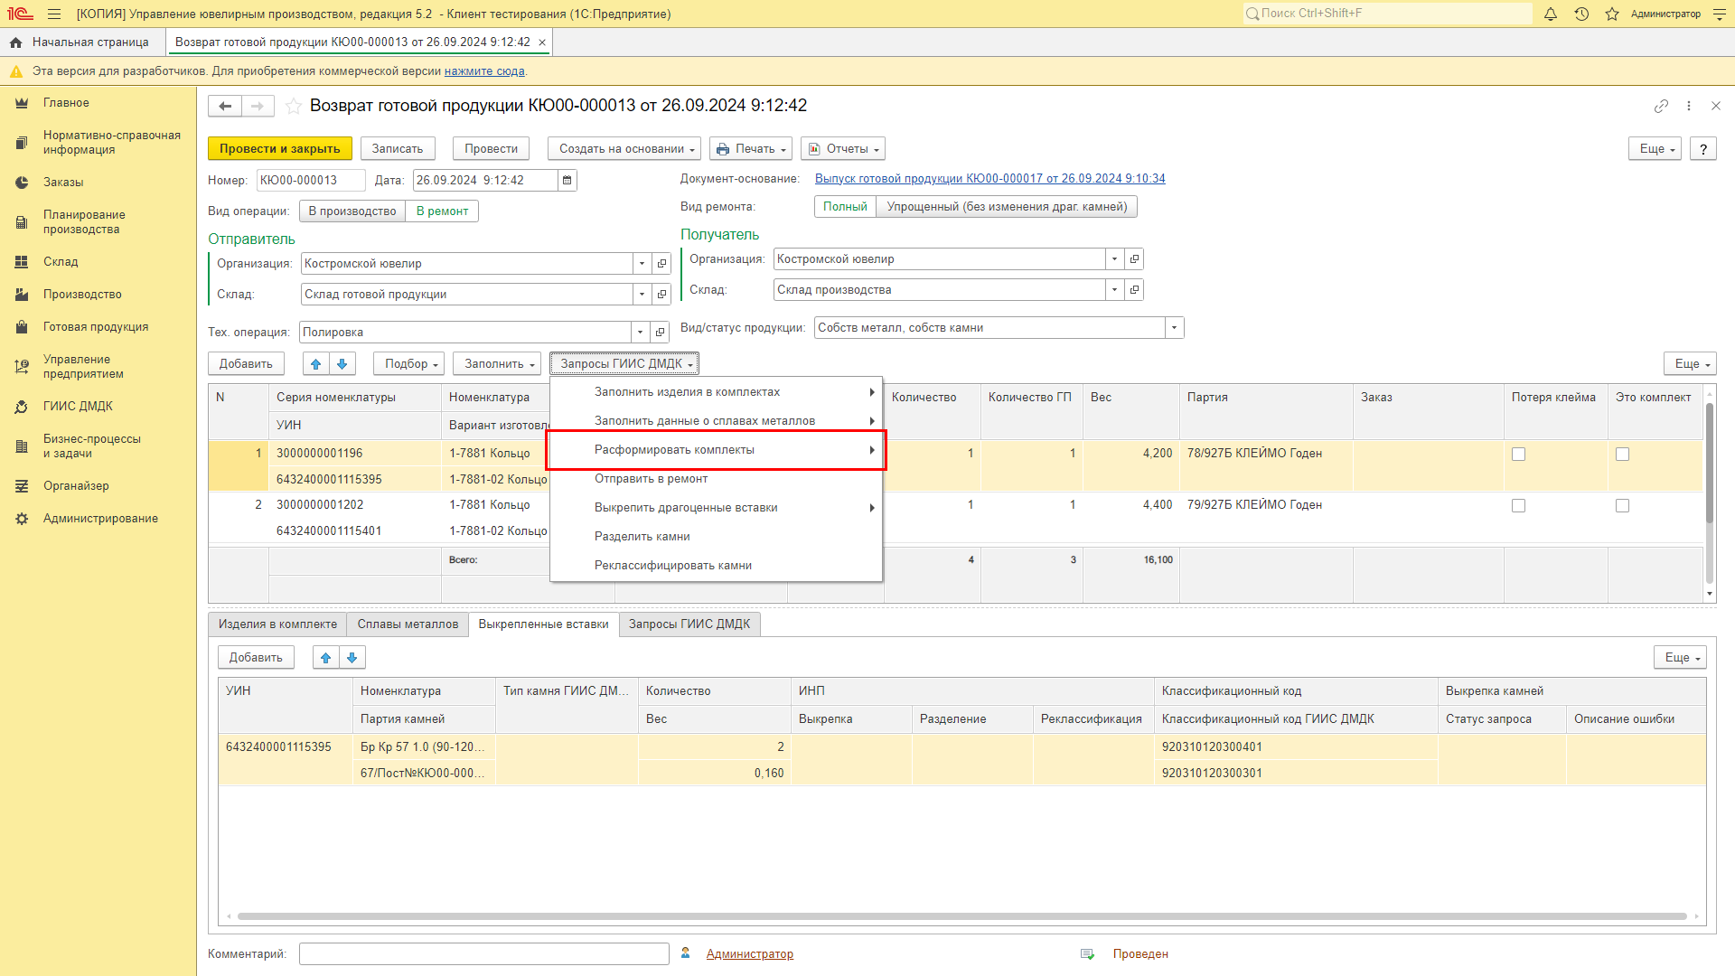This screenshot has width=1735, height=976.
Task: Toggle Это комплект checkbox in row 2
Action: (x=1622, y=506)
